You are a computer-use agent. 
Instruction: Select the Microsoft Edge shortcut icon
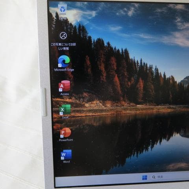(64, 61)
